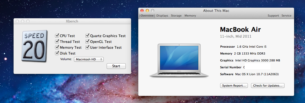Click the About This Mac title text
This screenshot has width=305, height=103.
pos(216,11)
